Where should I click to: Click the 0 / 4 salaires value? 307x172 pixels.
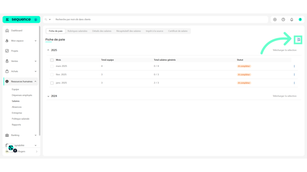tap(156, 66)
